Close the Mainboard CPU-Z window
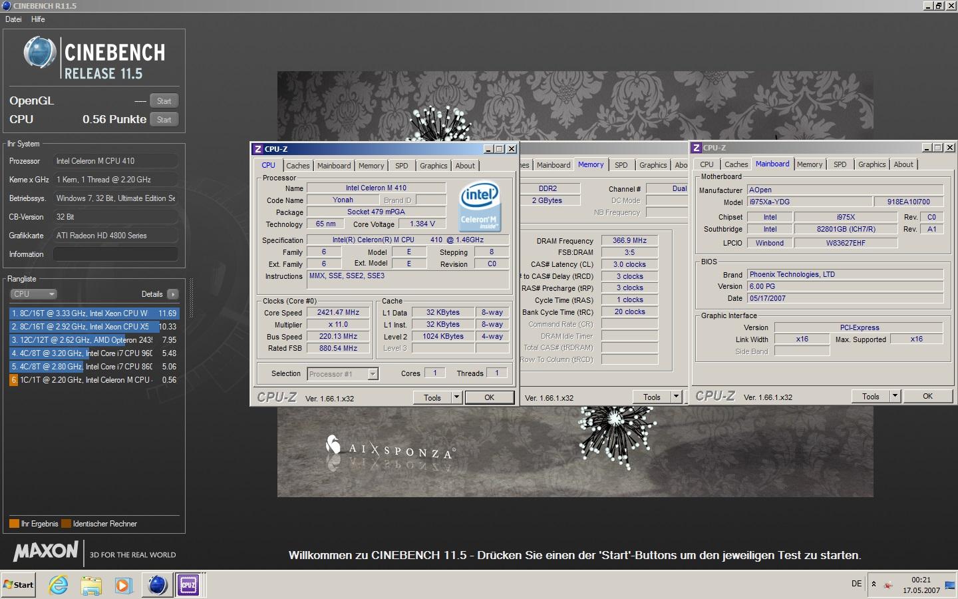Screen dimensions: 958x599 tap(950, 148)
